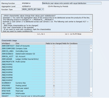Click top scroll-up arrow of Characteristic Usage table

coord(91,46)
